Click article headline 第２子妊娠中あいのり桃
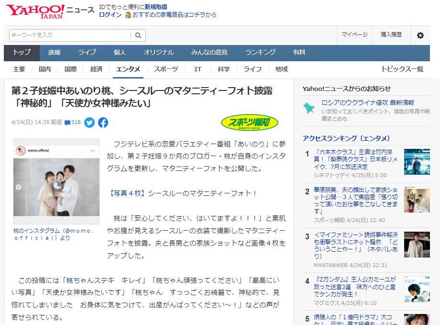Screen dimensions: 440x325 click(142, 97)
